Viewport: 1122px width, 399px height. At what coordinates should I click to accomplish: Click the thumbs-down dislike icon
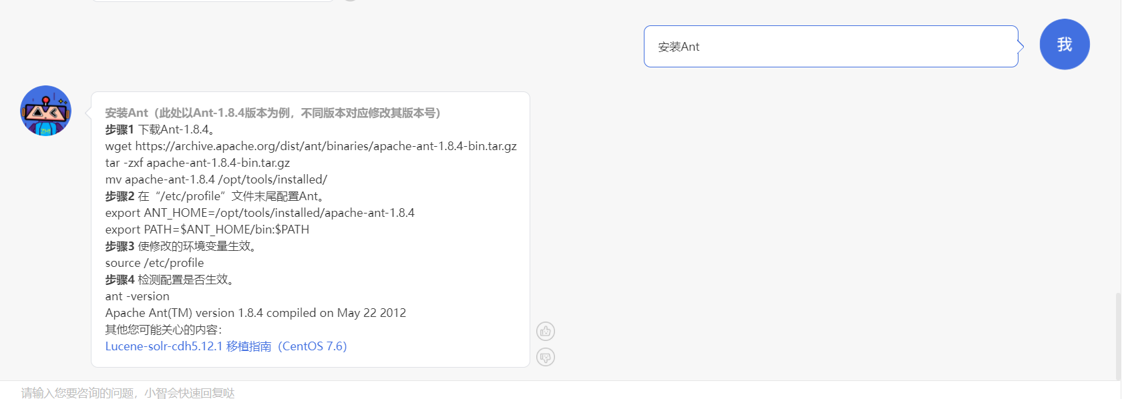pos(546,357)
